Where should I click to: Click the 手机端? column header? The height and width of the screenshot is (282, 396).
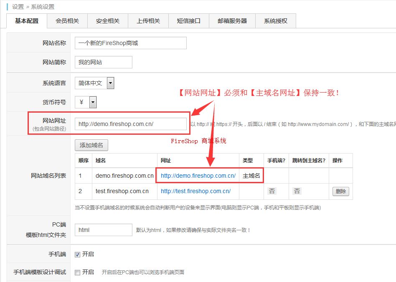(x=276, y=161)
